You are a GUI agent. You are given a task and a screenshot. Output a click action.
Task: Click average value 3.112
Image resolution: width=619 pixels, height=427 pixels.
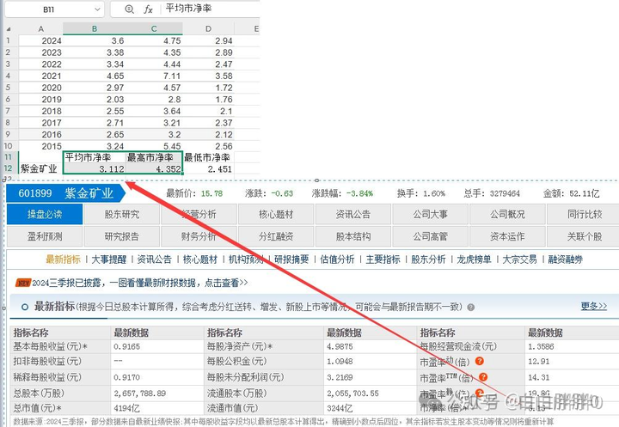pos(95,169)
